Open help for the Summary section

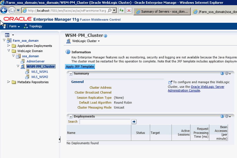tap(222, 73)
